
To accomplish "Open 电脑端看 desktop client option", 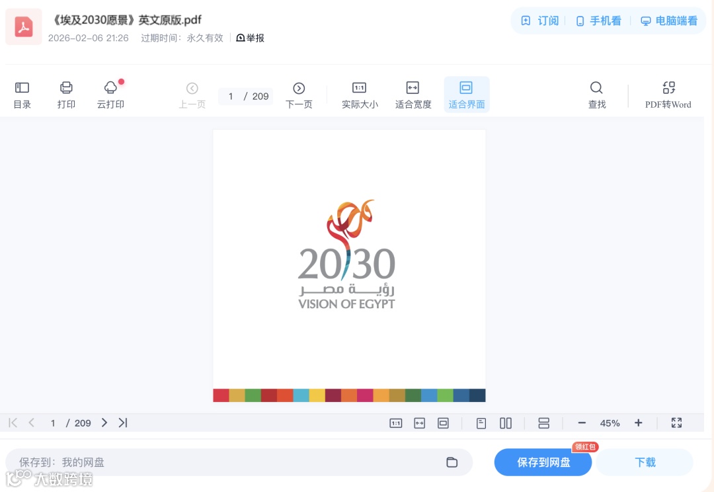I will [669, 21].
